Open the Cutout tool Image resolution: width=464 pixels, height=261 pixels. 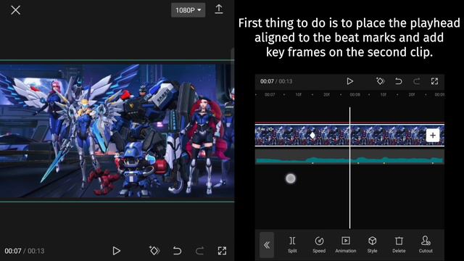(x=426, y=245)
